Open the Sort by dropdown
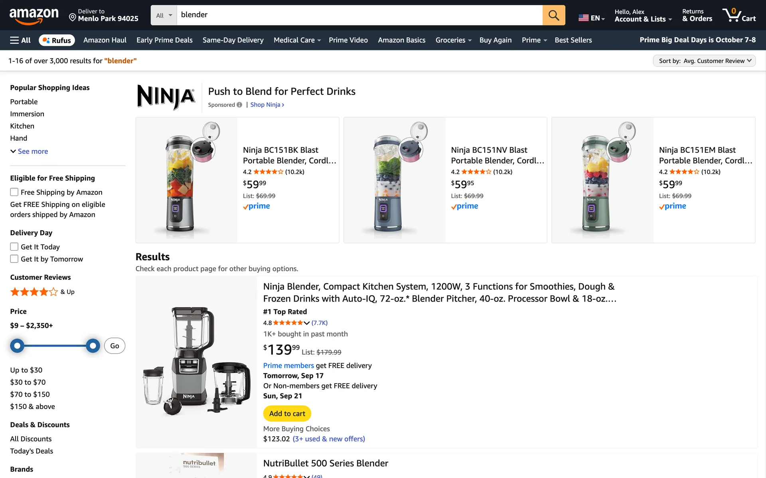This screenshot has height=478, width=766. 704,61
